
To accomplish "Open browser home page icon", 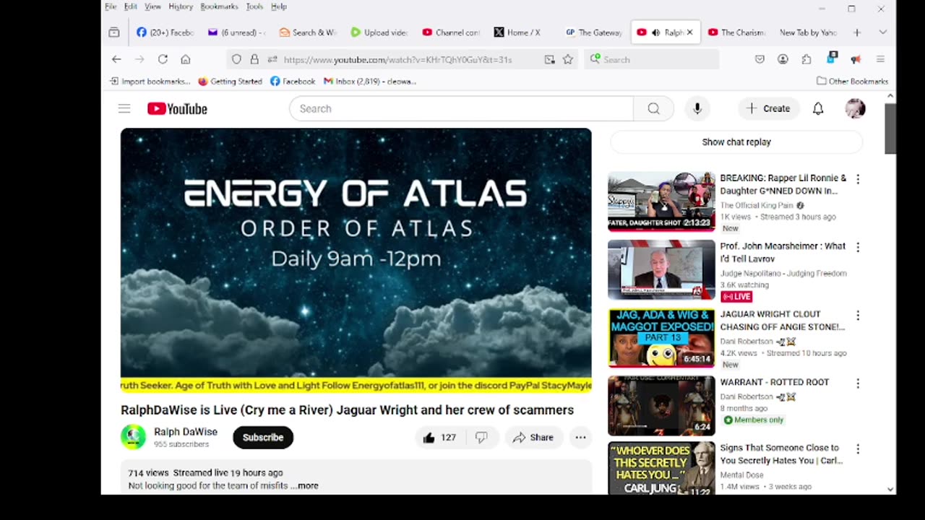I will point(186,59).
